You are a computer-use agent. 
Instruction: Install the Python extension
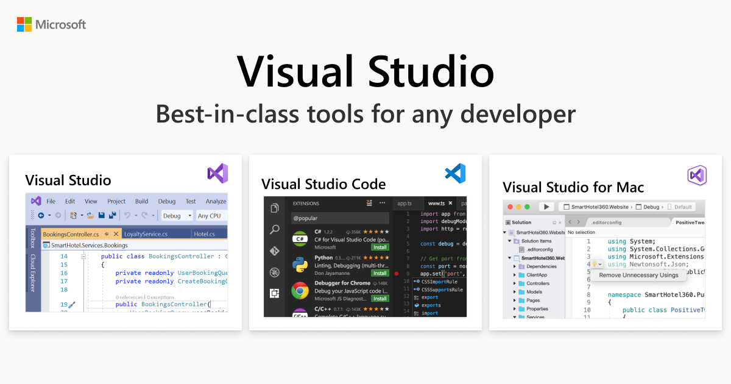point(379,273)
